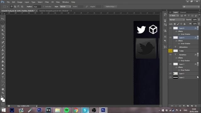Click Intersect with selection button
201x113 pixels.
point(22,7)
